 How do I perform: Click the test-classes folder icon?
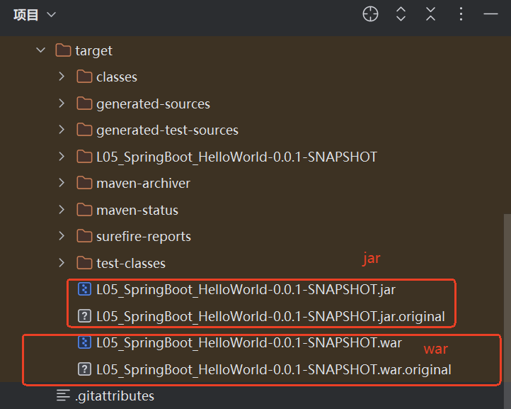click(x=84, y=263)
